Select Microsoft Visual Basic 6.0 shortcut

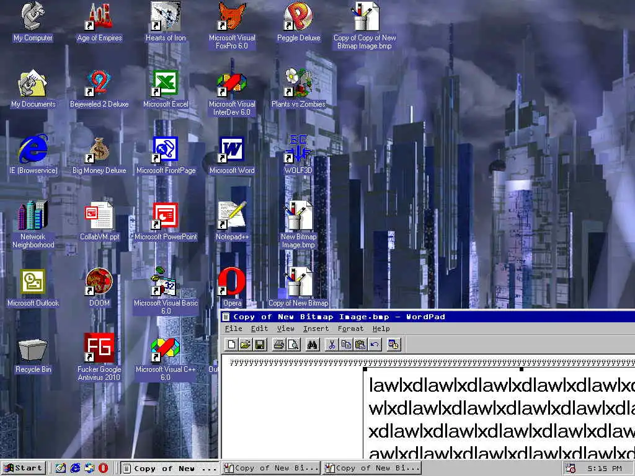pos(166,291)
